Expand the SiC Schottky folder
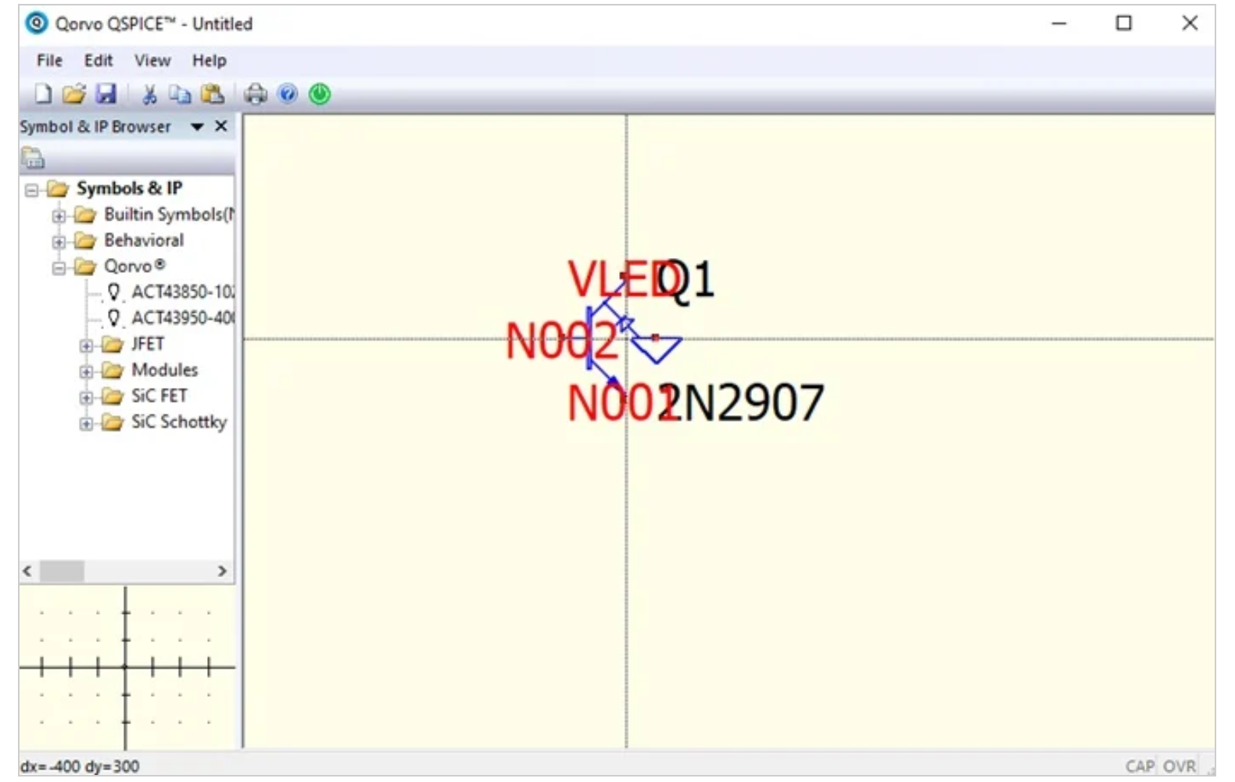 (x=86, y=423)
